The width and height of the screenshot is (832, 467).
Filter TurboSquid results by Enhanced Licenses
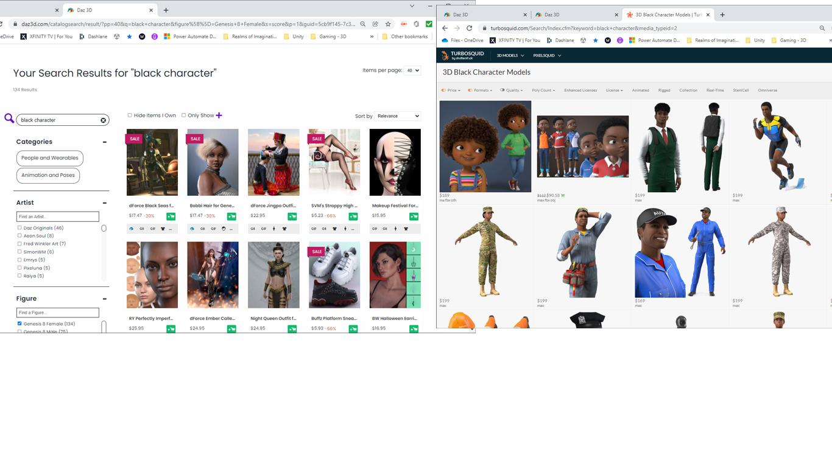580,90
